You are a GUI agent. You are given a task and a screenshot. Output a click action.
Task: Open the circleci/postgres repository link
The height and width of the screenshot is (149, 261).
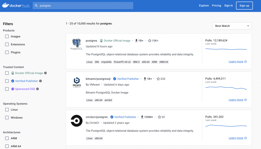(97, 117)
